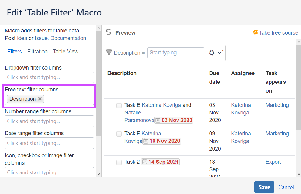
Task: Open the filter settings gear icon
Action: pyautogui.click(x=212, y=53)
